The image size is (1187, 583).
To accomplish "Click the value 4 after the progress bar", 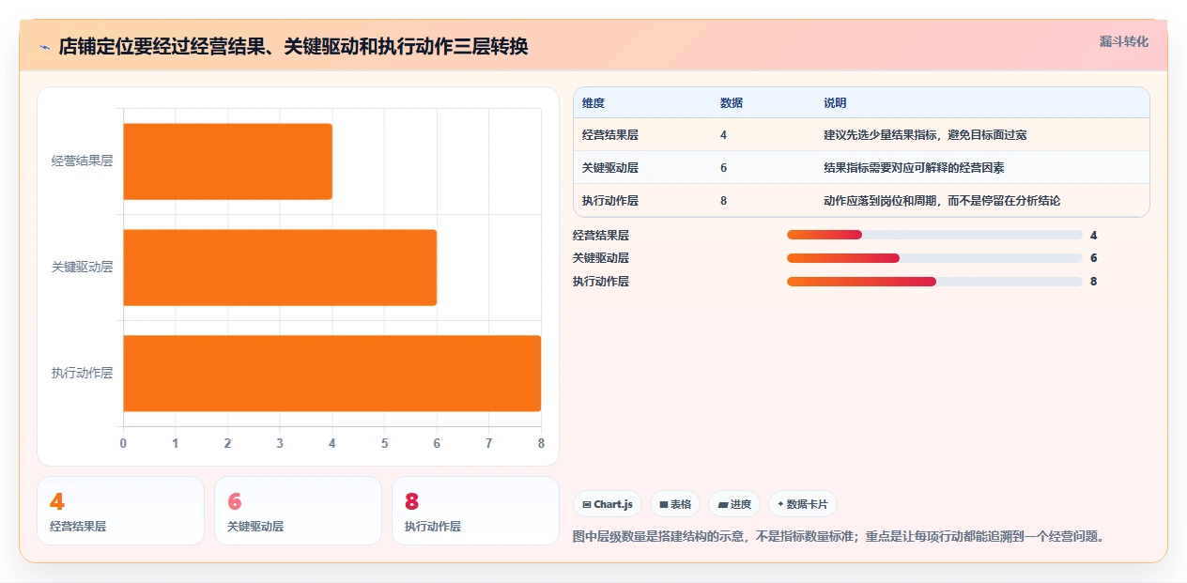I will (x=1094, y=236).
